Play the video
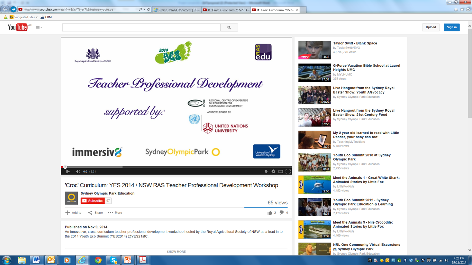 coord(68,171)
